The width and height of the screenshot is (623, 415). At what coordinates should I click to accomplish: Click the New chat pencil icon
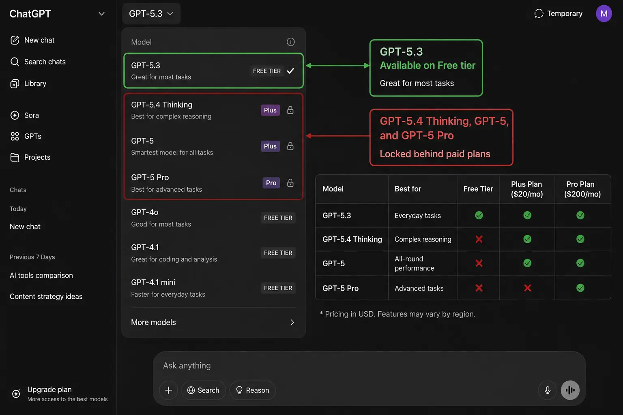click(15, 40)
